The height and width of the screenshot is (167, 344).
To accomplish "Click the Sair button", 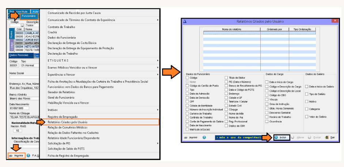I will (x=330, y=138).
